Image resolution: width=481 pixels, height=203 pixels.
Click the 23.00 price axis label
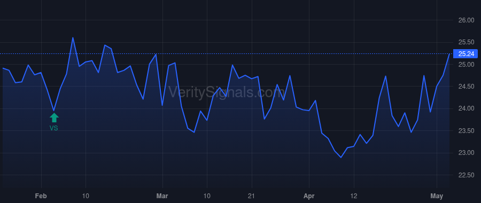pos(466,153)
